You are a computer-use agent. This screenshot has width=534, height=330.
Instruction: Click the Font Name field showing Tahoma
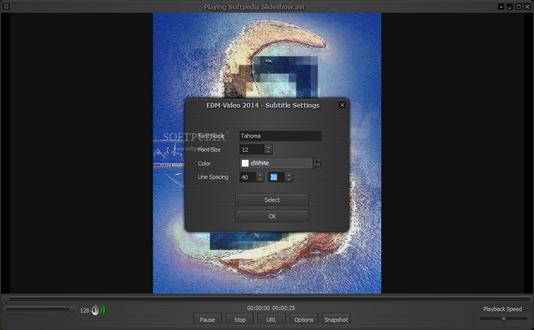pos(280,136)
